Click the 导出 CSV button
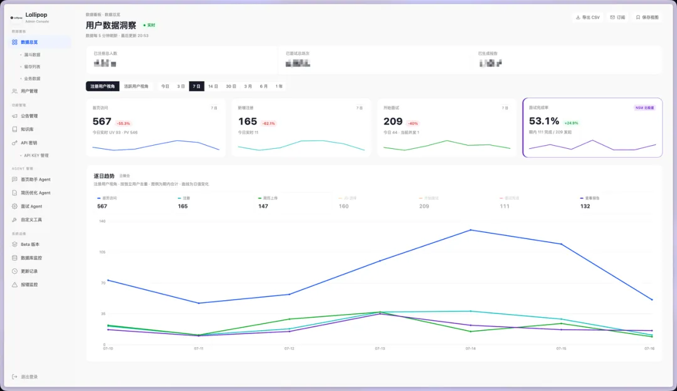This screenshot has height=391, width=677. (x=588, y=18)
